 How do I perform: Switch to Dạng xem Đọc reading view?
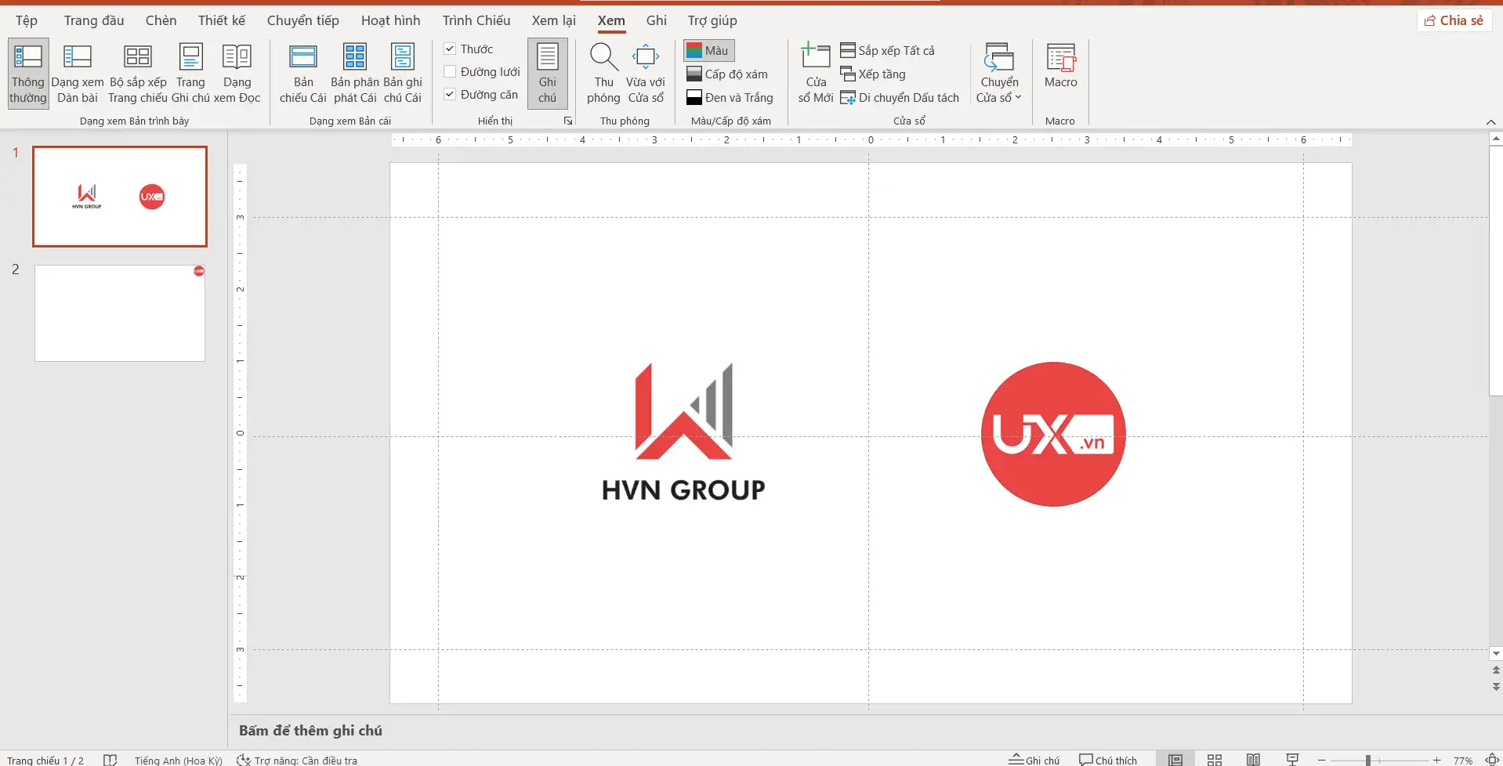click(237, 73)
